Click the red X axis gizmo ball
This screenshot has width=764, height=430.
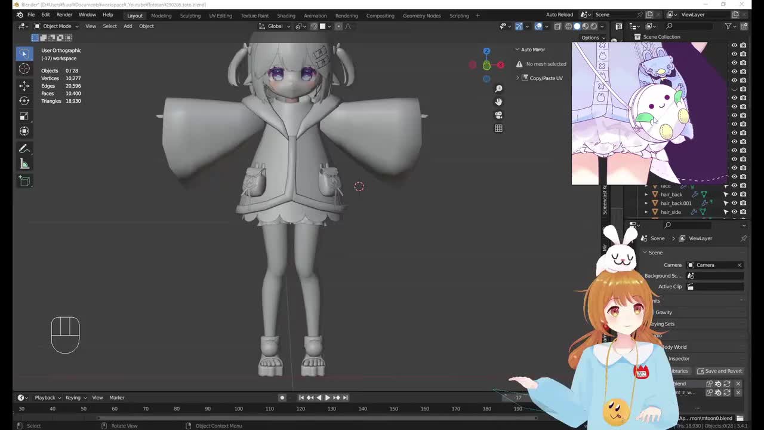pos(501,65)
